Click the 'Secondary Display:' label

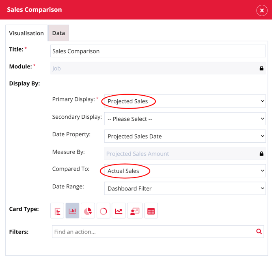[77, 117]
